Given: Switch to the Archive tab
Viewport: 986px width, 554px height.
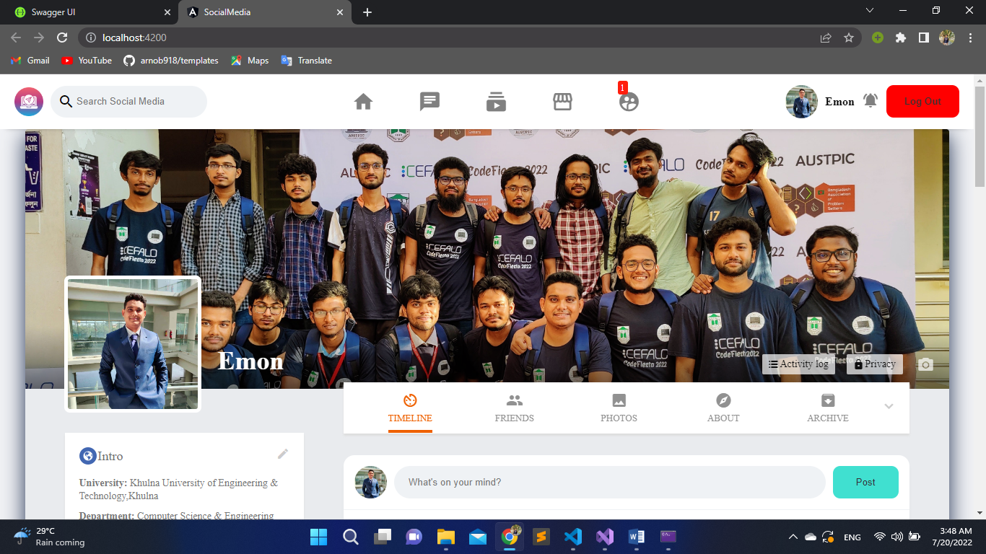Looking at the screenshot, I should tap(828, 408).
